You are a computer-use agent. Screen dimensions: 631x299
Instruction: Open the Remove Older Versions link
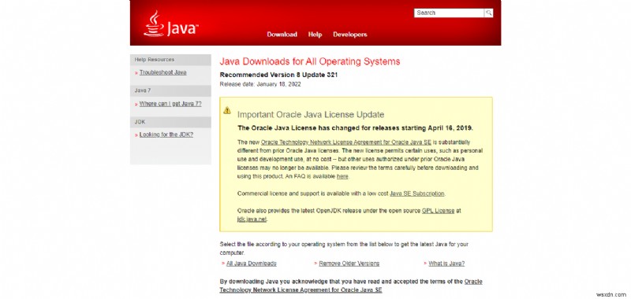click(349, 264)
